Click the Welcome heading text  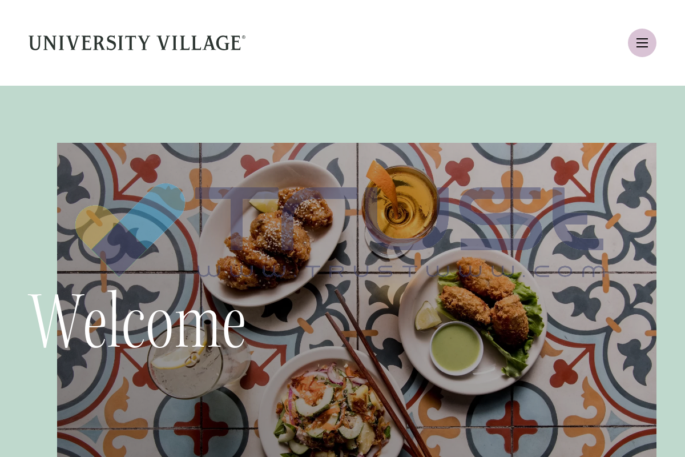(137, 321)
